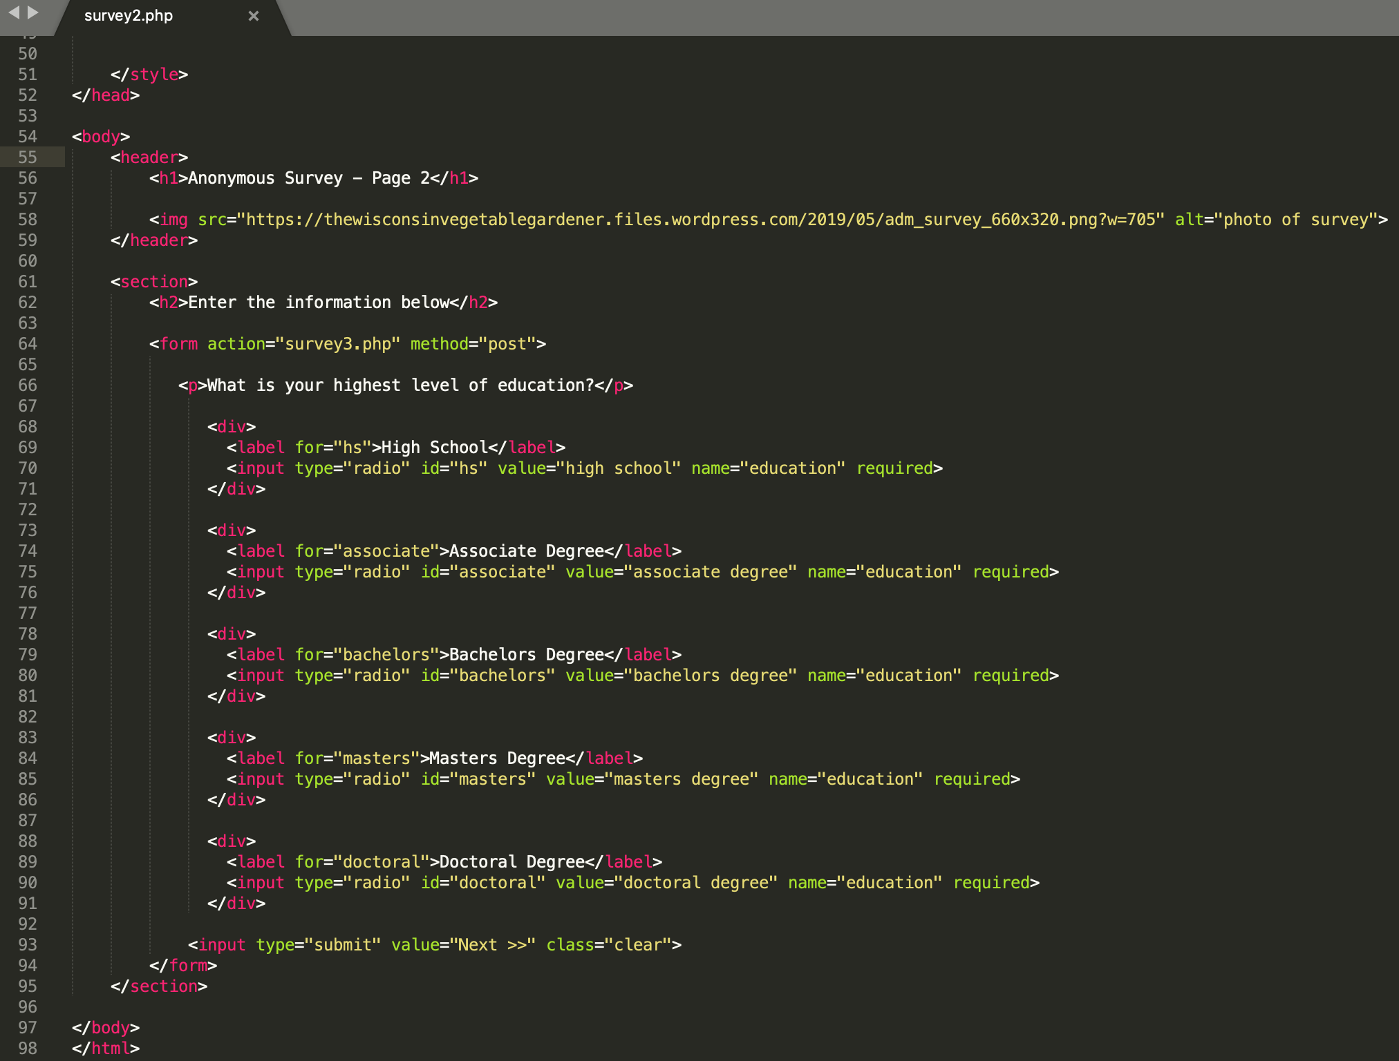Click the closing body tag
Screen dimensions: 1399x1061
pos(106,1028)
